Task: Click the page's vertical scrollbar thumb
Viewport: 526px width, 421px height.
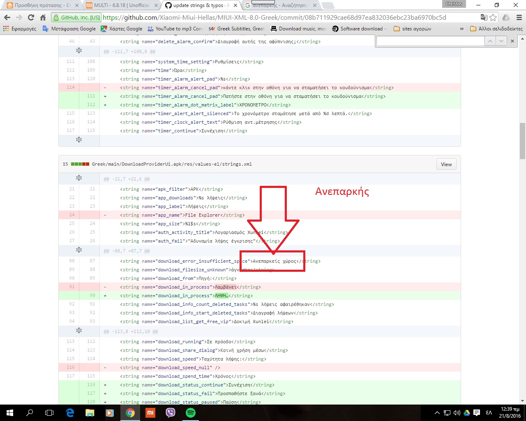Action: point(522,141)
